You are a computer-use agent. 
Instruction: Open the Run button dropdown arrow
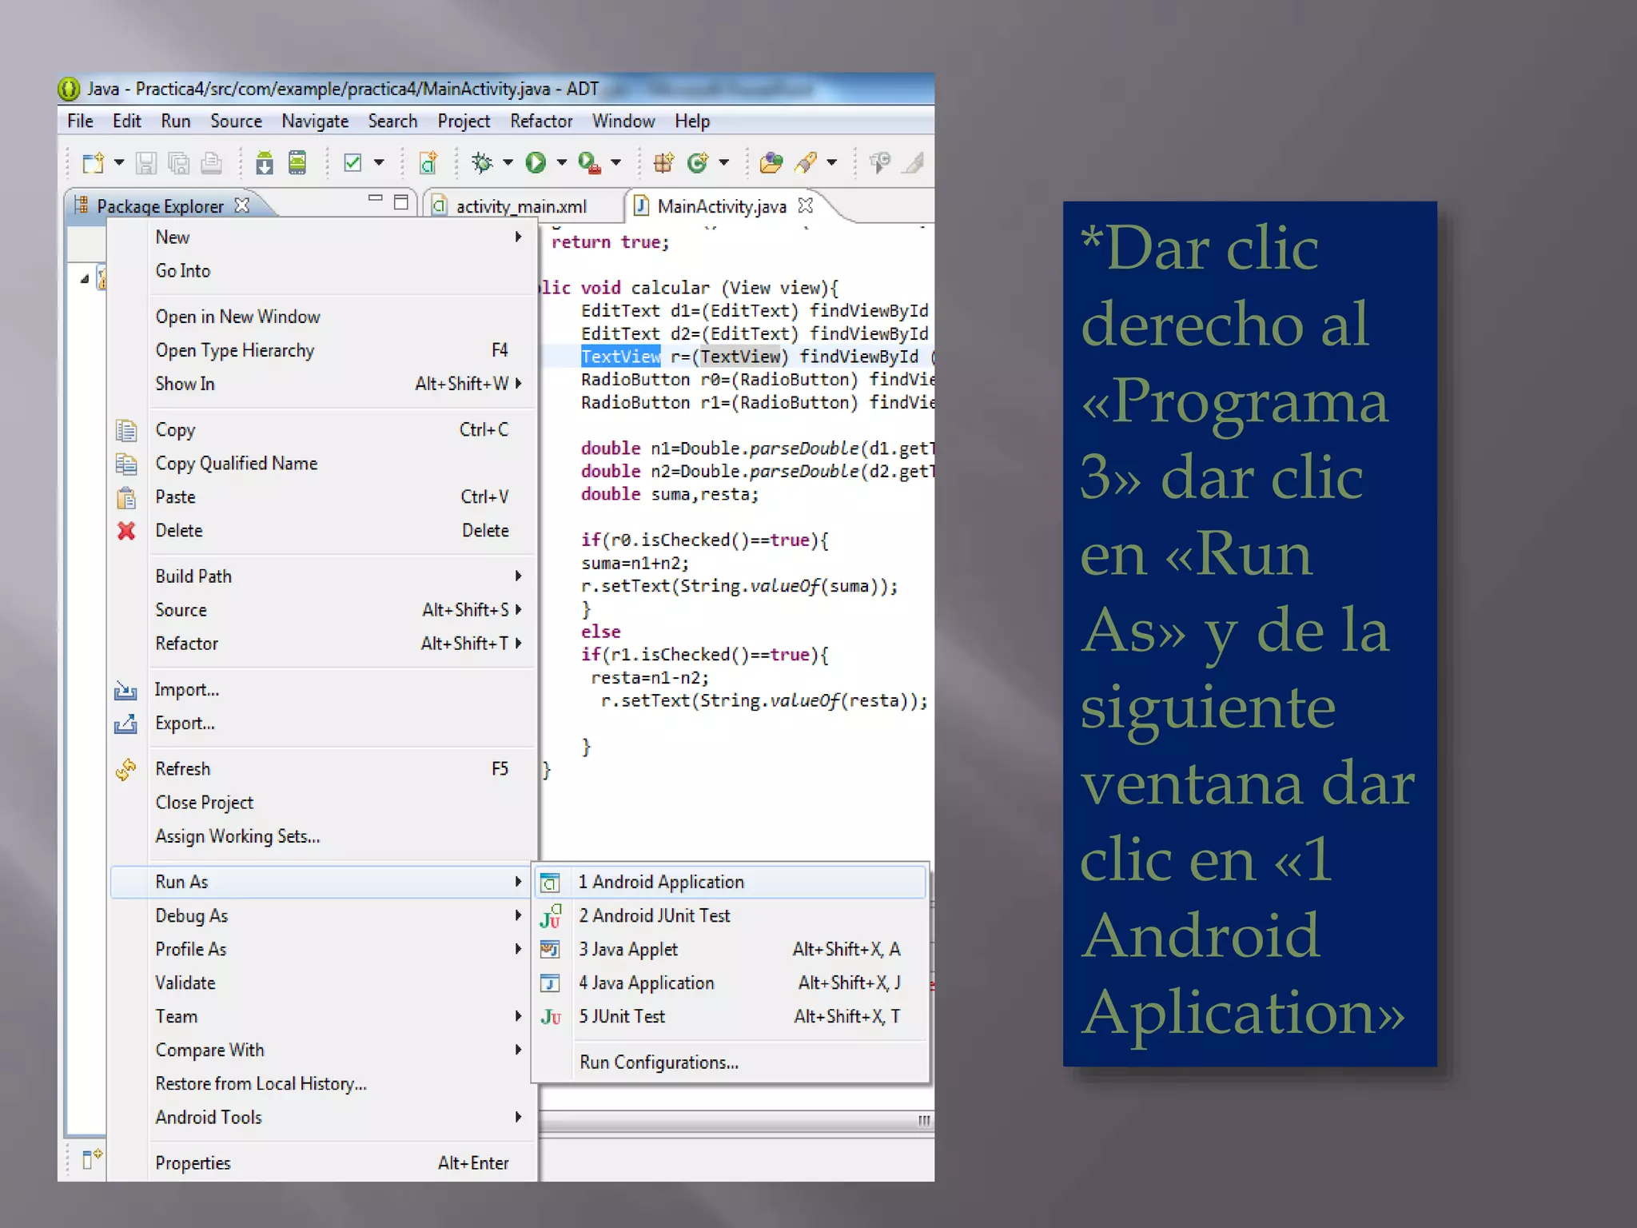tap(561, 163)
